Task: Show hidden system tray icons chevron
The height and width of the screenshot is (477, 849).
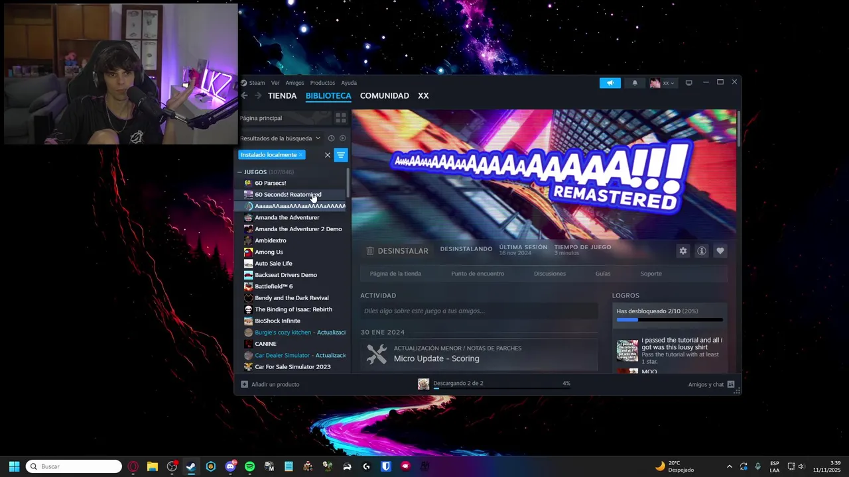Action: (729, 466)
